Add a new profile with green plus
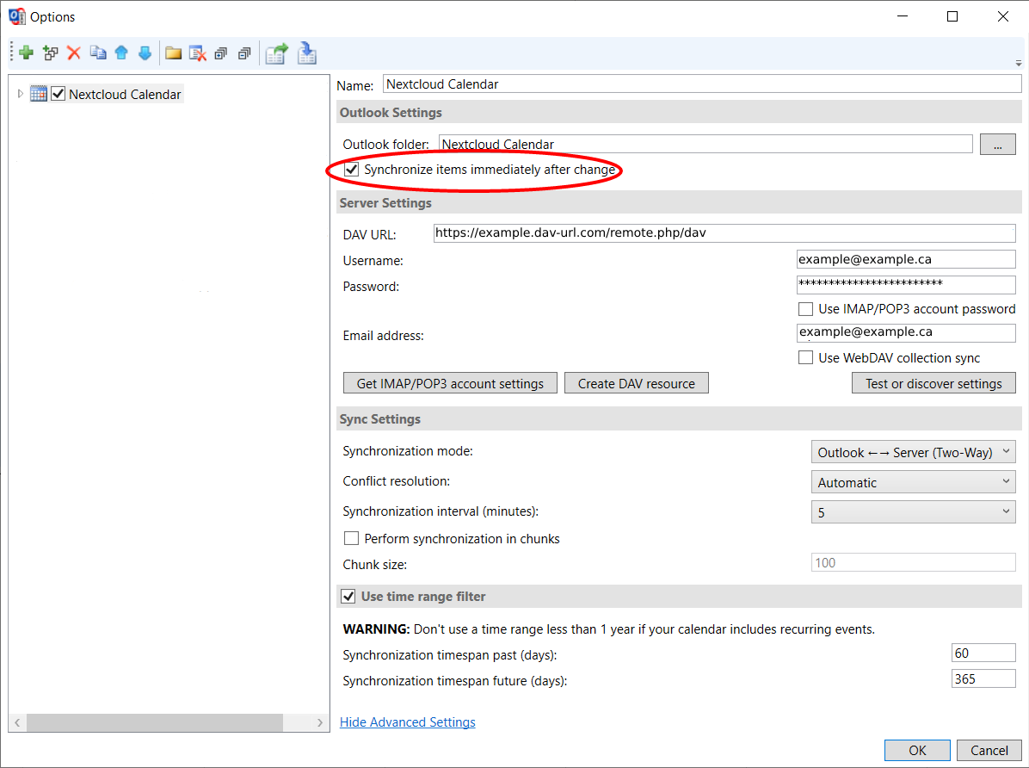The width and height of the screenshot is (1029, 768). [27, 53]
